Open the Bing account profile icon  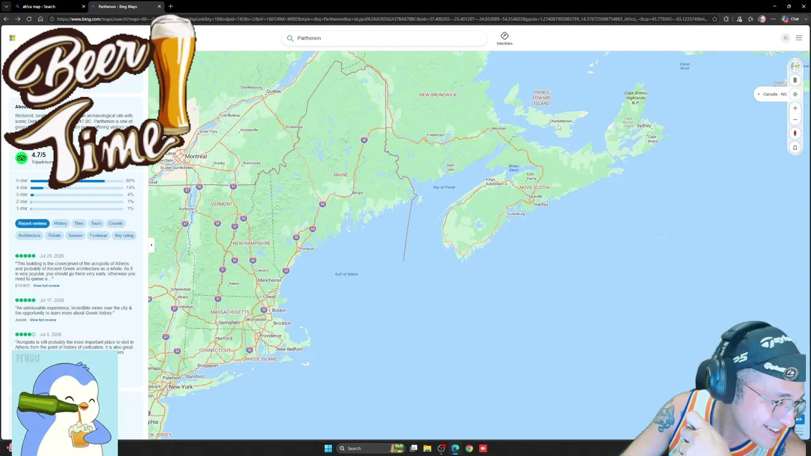coord(785,38)
